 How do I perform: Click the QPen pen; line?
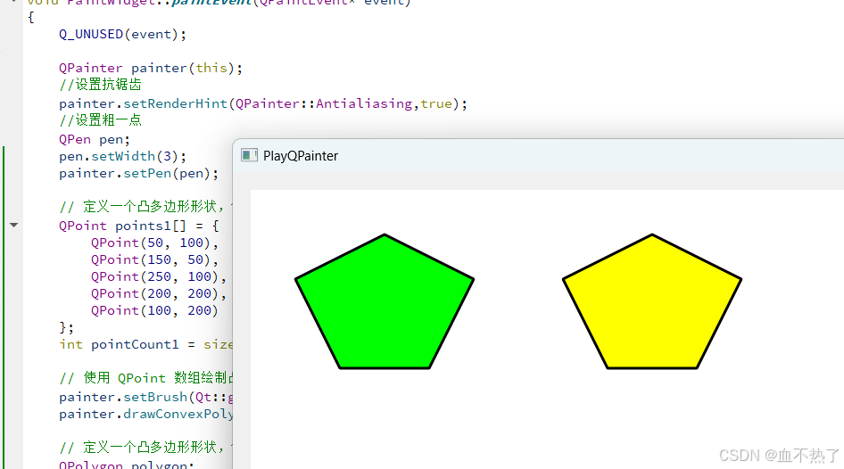click(x=95, y=140)
